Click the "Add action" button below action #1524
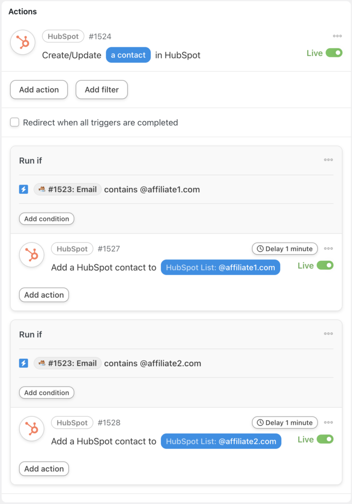Viewport: 352px width, 504px height. click(38, 90)
